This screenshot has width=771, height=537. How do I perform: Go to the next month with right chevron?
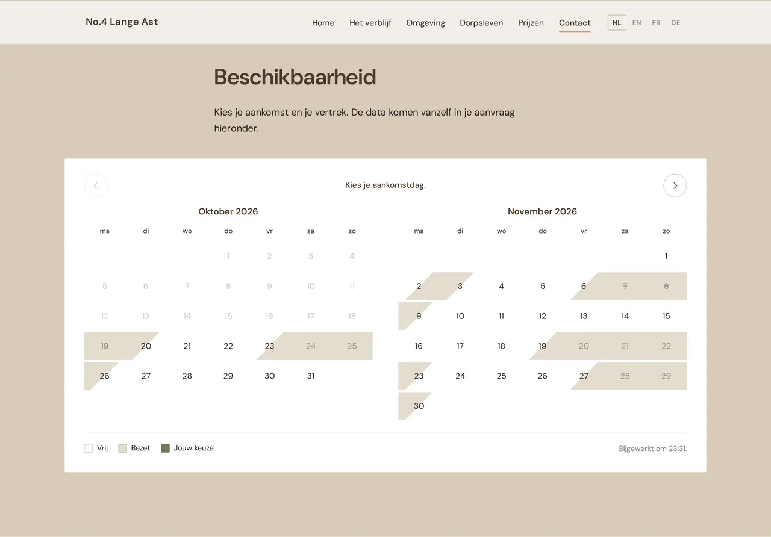tap(675, 185)
